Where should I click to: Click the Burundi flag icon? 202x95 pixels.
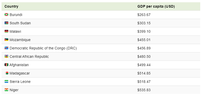pyautogui.click(x=6, y=15)
